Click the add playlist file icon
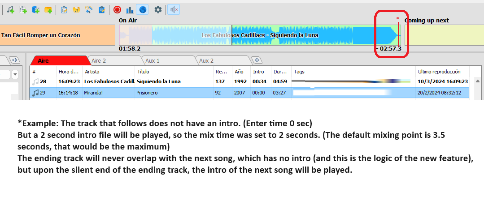484x205 pixels. (23, 9)
